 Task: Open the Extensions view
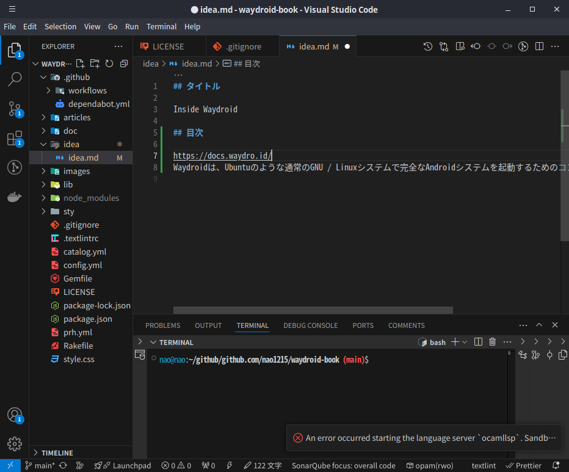point(15,138)
